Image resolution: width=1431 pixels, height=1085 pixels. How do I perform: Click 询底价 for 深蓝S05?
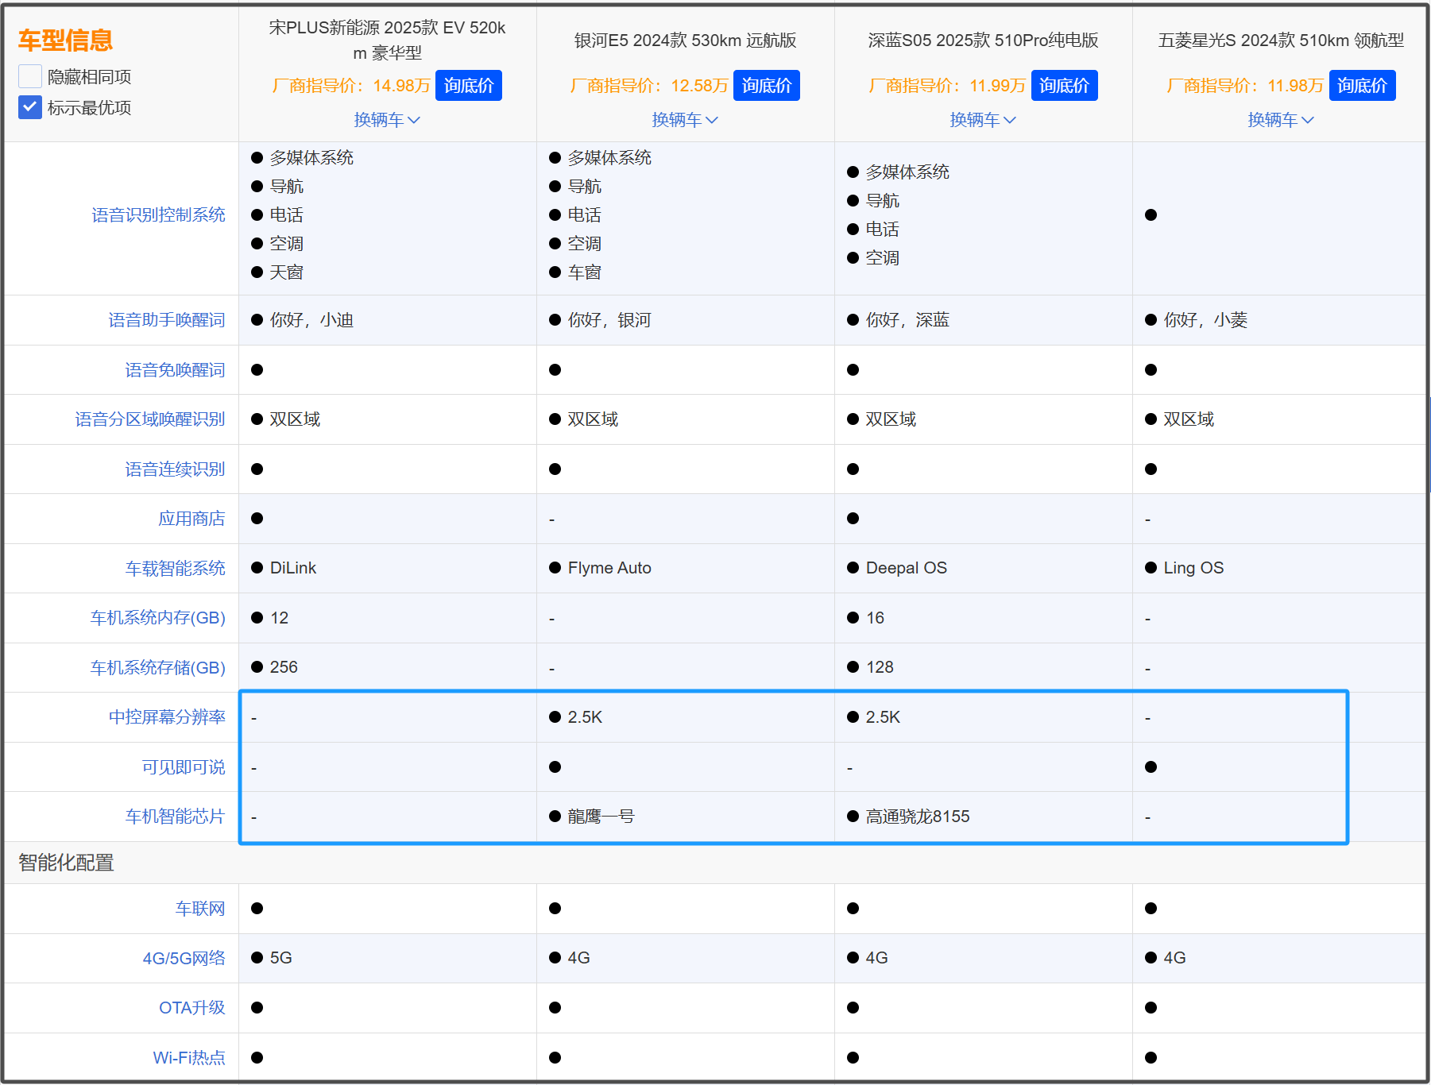1065,86
